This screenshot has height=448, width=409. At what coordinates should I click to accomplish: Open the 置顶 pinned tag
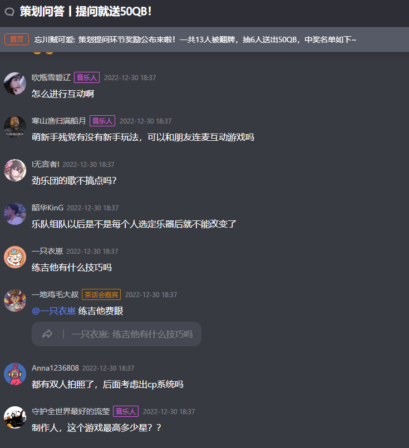[x=17, y=40]
